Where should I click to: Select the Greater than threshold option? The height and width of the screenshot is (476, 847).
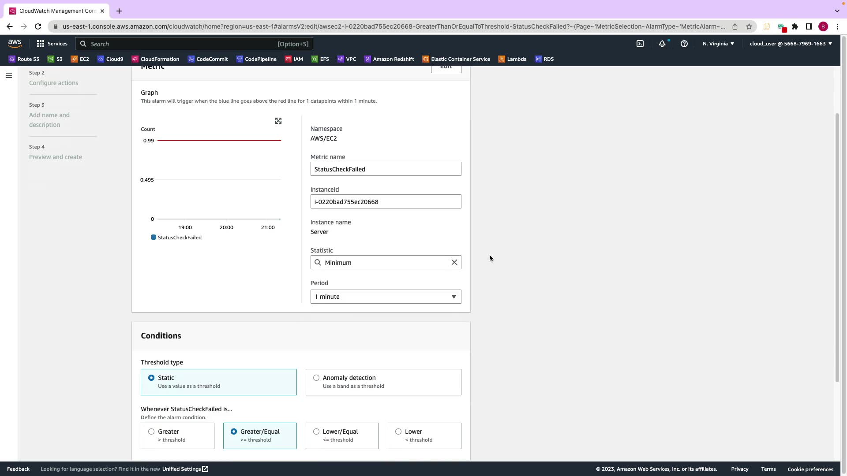tap(151, 431)
